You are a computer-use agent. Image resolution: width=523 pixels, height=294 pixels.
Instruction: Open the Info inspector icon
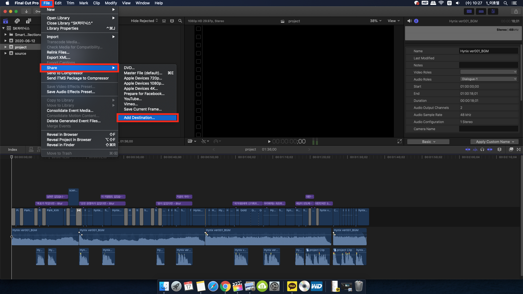[416, 21]
